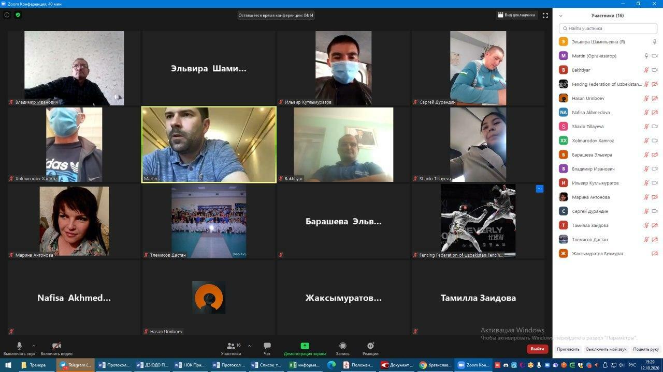The height and width of the screenshot is (372, 663).
Task: Click Тлемисов Дастан's muted microphone icon
Action: point(646,239)
